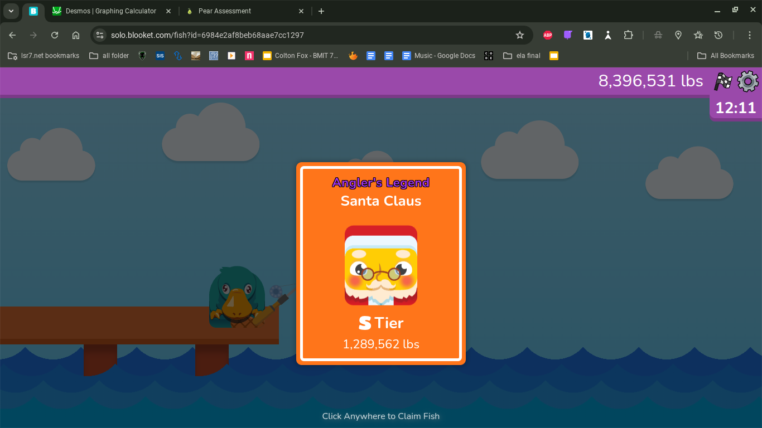Switch to Desmos Graphing Calculator tab
This screenshot has height=428, width=762.
click(110, 11)
